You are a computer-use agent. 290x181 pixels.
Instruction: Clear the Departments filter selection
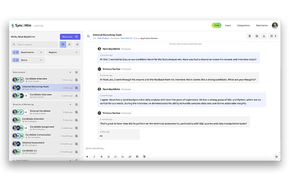17,52
